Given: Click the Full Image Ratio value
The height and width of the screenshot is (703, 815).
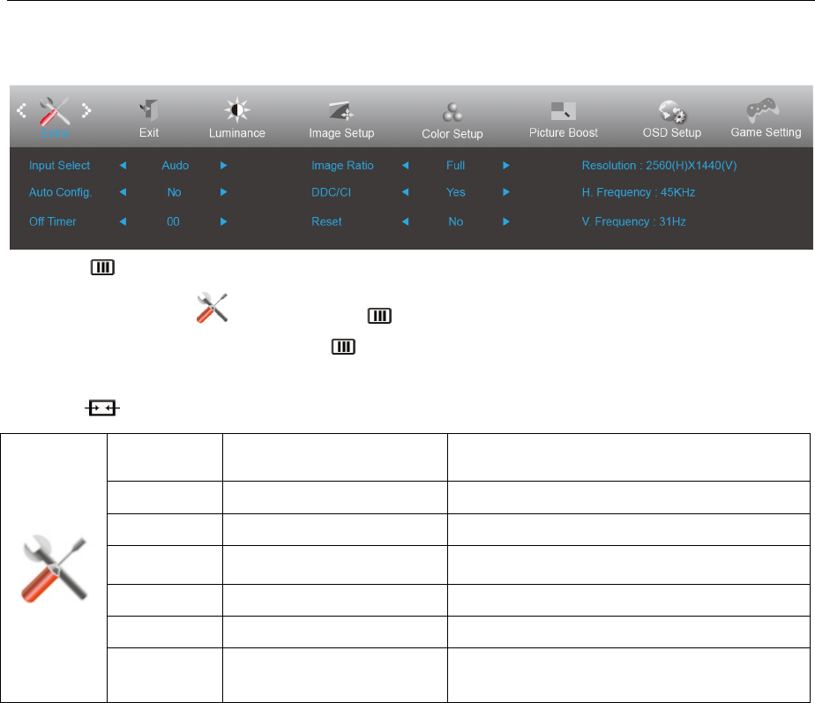Looking at the screenshot, I should tap(455, 165).
